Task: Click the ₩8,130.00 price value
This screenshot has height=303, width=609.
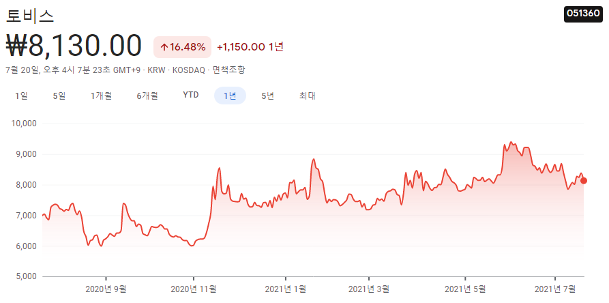Action: 74,46
